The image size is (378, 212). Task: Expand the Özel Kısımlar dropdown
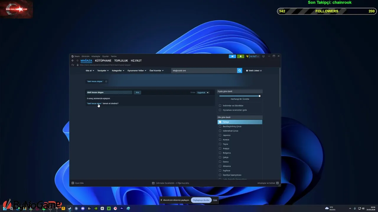157,71
